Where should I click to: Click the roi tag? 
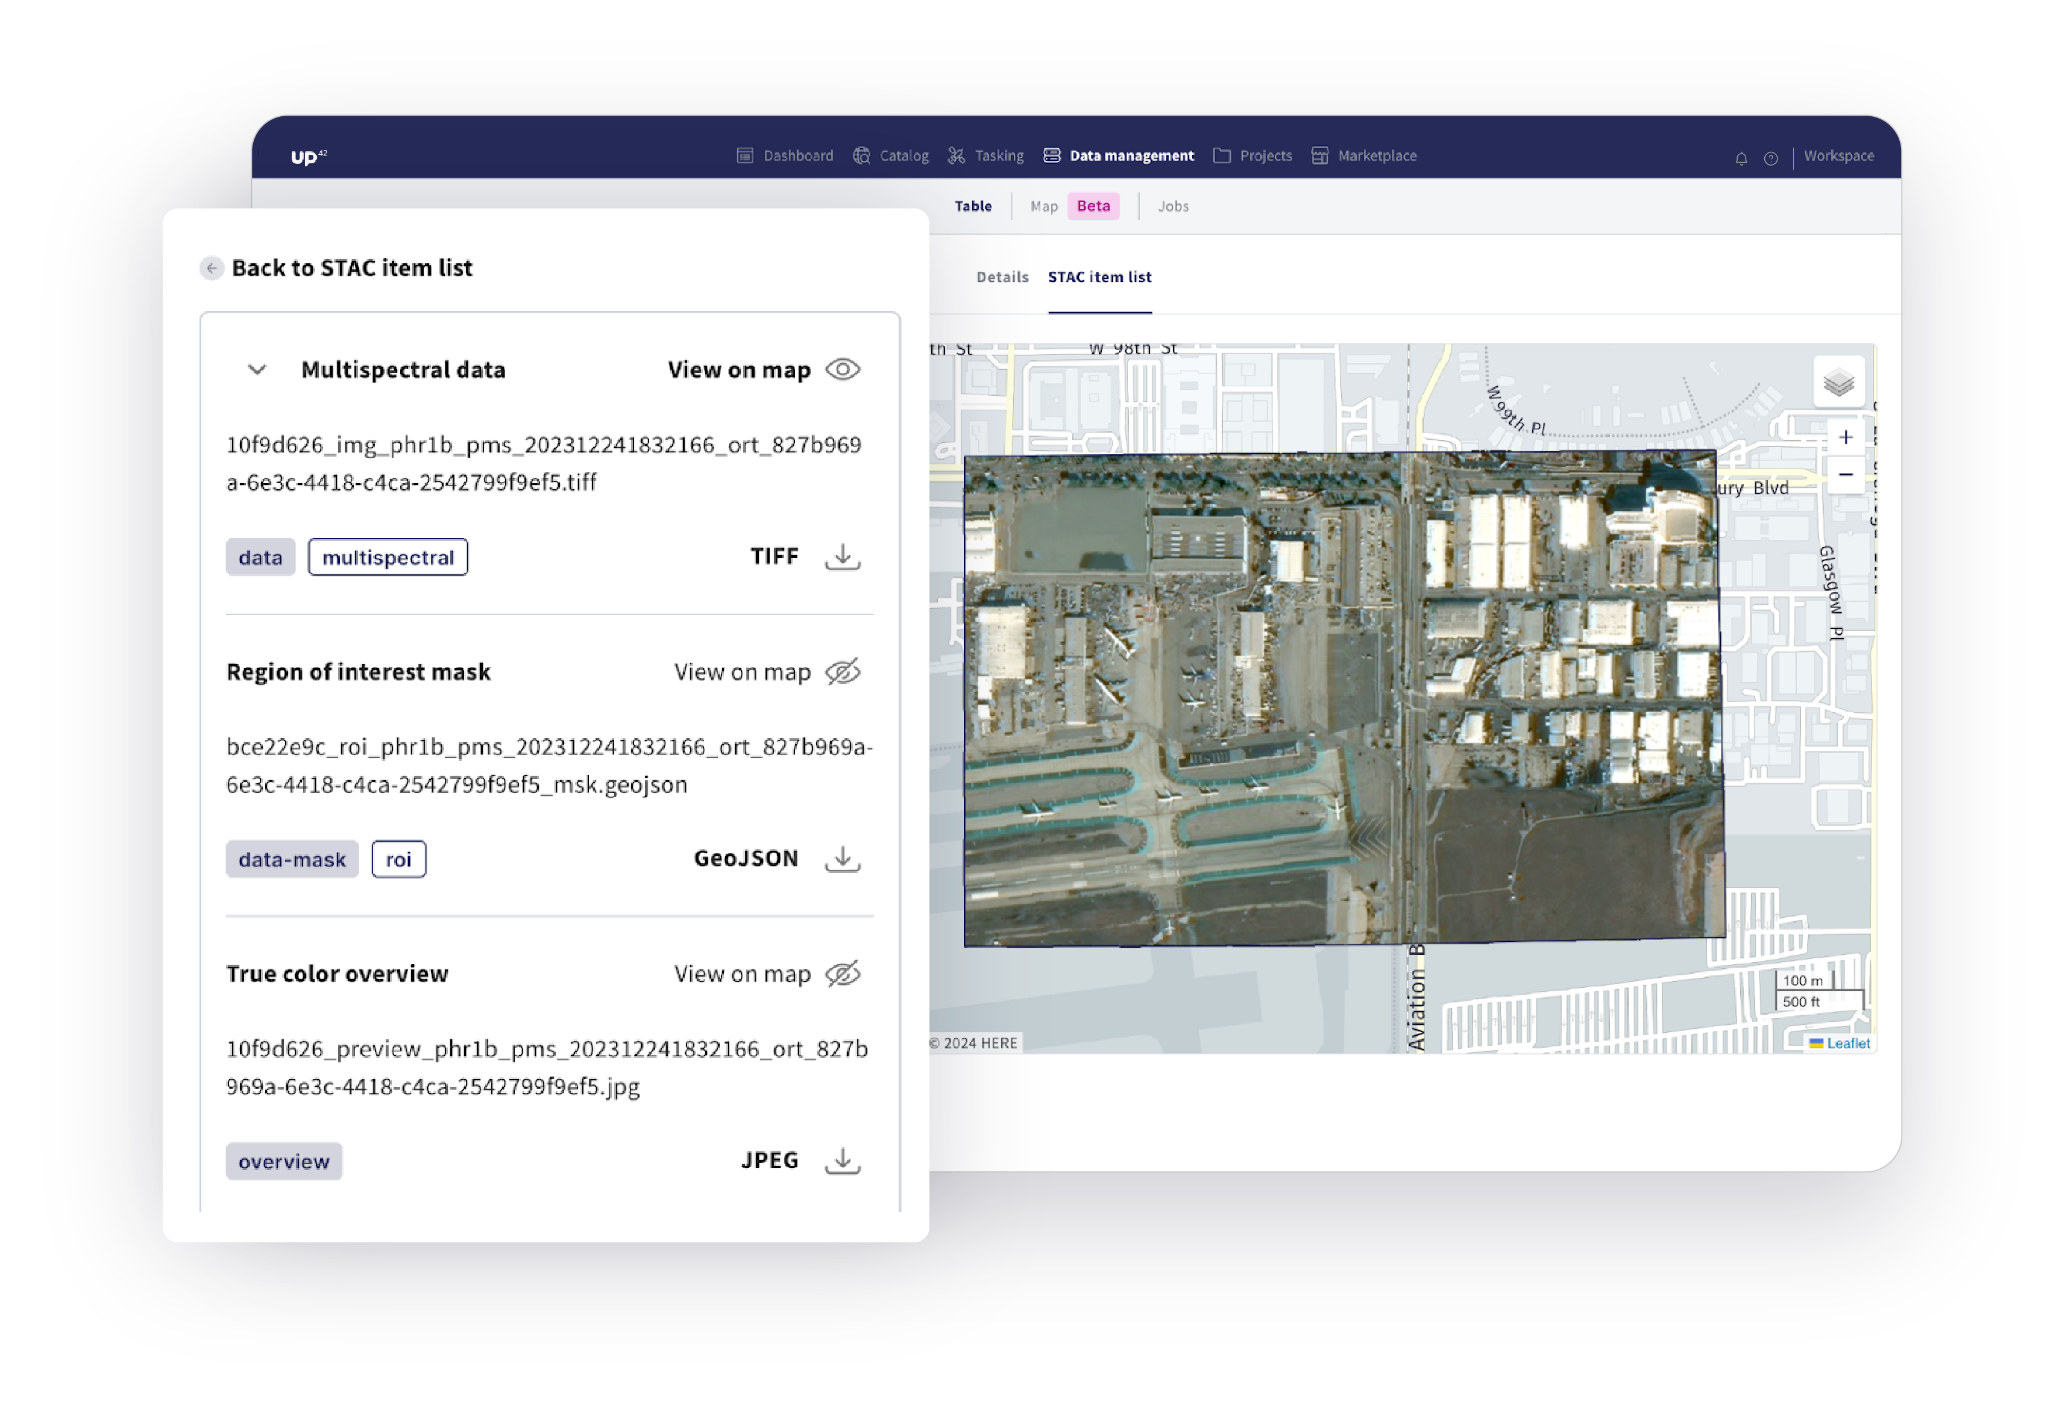coord(398,860)
